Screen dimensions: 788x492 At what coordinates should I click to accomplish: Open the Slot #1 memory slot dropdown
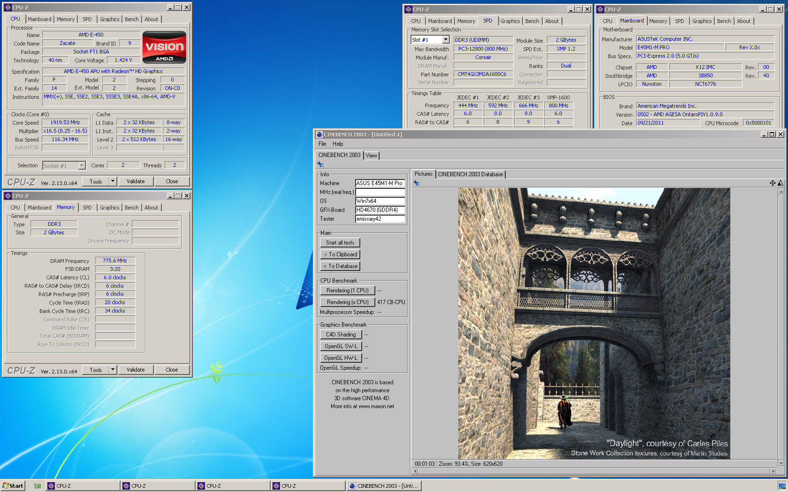446,40
